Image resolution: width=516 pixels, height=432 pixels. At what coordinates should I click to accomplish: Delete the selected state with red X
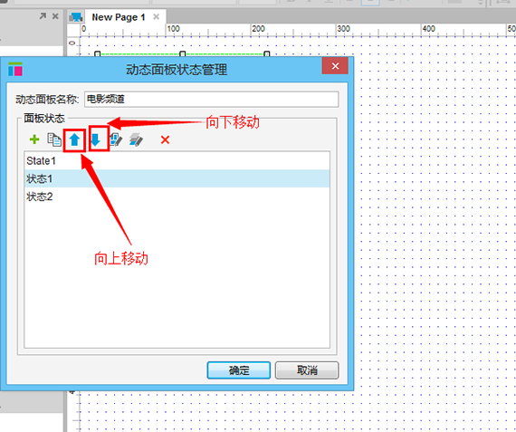[165, 140]
